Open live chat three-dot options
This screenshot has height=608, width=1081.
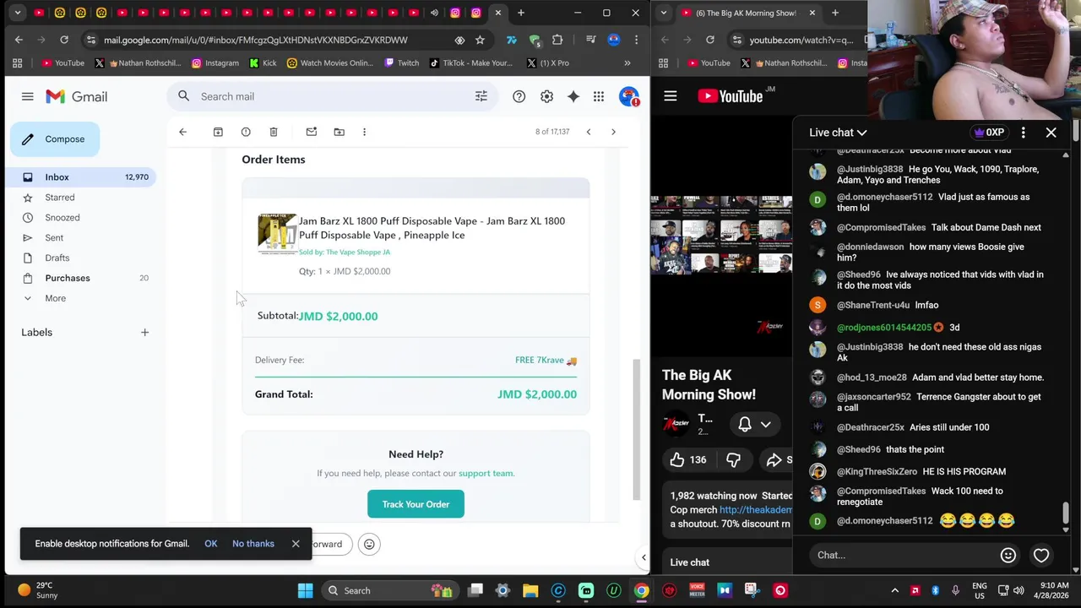[1024, 133]
